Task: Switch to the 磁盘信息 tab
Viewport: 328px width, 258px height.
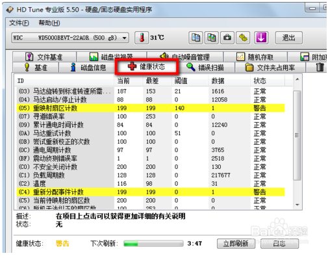Action: [88, 68]
